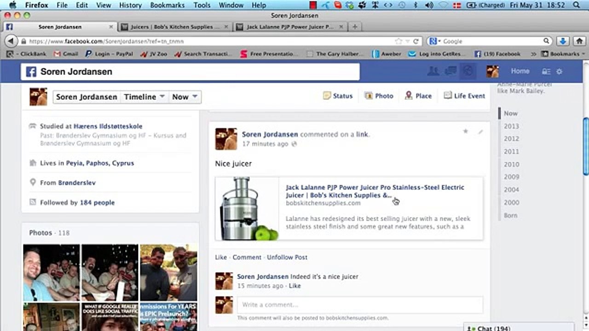The image size is (589, 331).
Task: Click the Home link in Facebook header
Action: point(520,71)
